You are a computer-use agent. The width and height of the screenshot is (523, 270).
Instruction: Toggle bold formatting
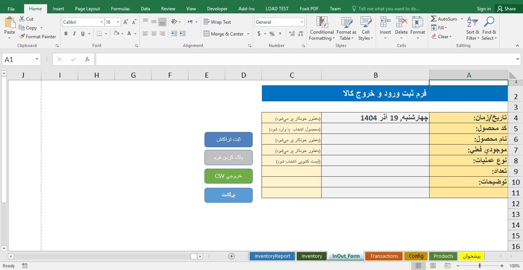click(66, 34)
